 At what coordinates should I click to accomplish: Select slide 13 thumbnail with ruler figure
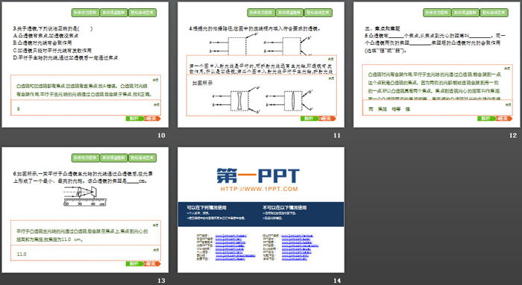coord(85,210)
